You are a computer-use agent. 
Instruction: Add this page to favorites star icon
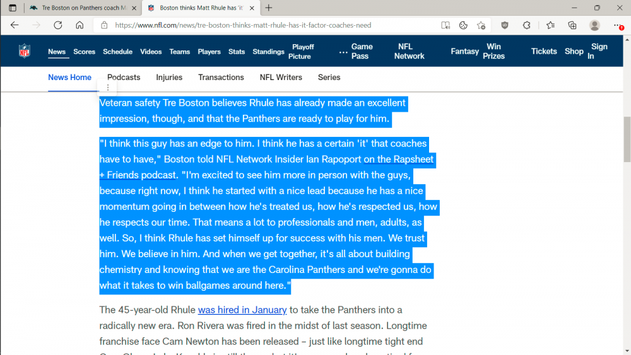pos(481,25)
